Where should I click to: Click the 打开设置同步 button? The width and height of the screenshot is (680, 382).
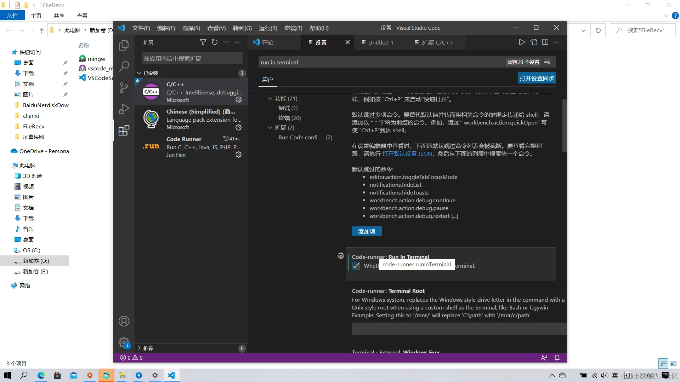(x=537, y=78)
